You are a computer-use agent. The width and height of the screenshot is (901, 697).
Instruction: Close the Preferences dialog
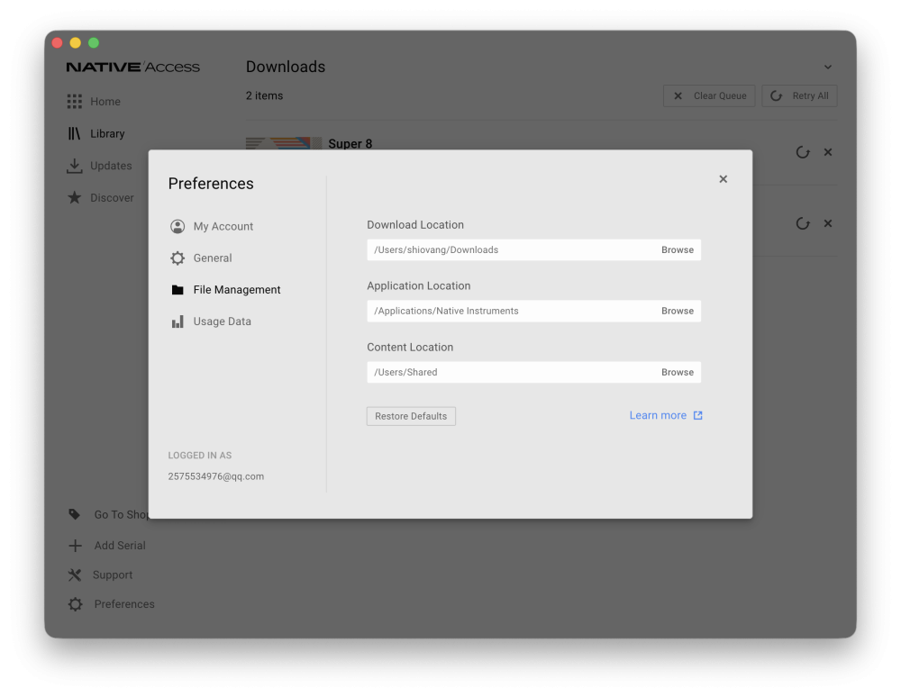pyautogui.click(x=723, y=179)
